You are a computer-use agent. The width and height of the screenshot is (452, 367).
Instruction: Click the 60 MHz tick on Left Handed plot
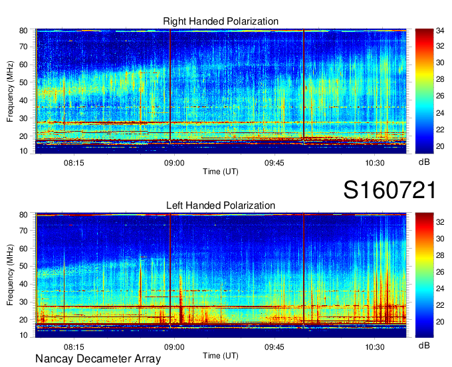click(x=23, y=249)
